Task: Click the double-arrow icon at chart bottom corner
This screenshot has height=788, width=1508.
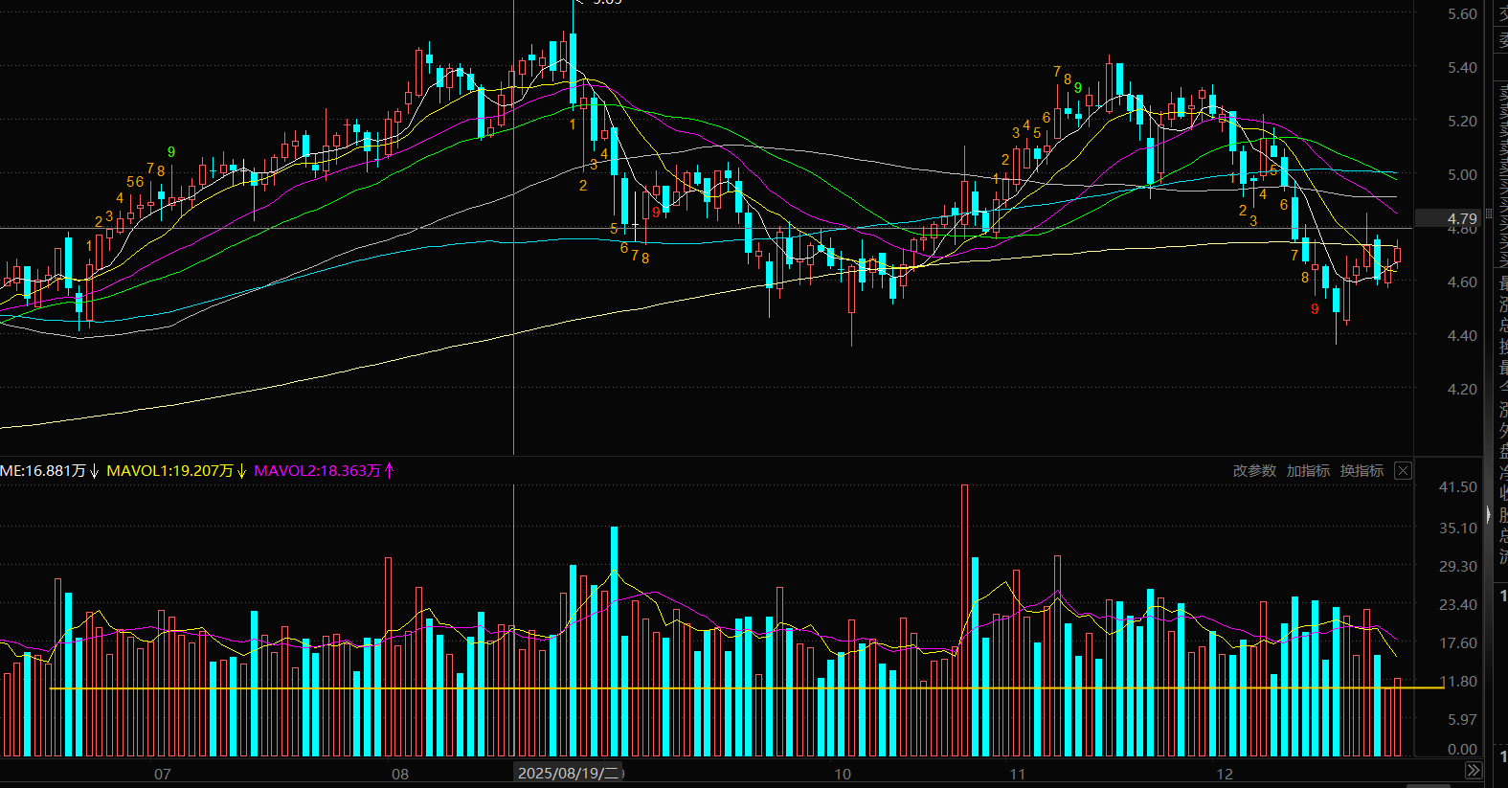Action: point(1474,770)
